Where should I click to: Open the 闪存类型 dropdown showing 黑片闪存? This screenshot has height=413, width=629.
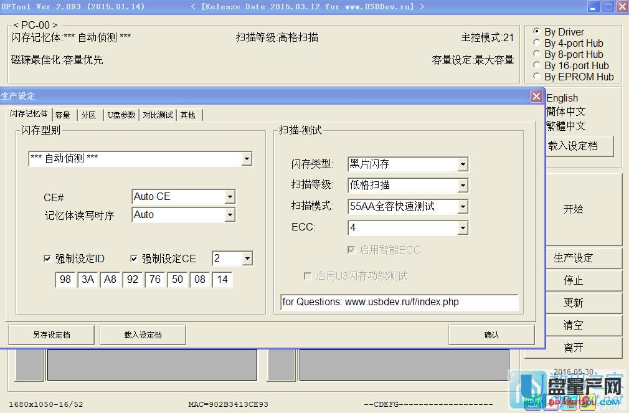(462, 164)
